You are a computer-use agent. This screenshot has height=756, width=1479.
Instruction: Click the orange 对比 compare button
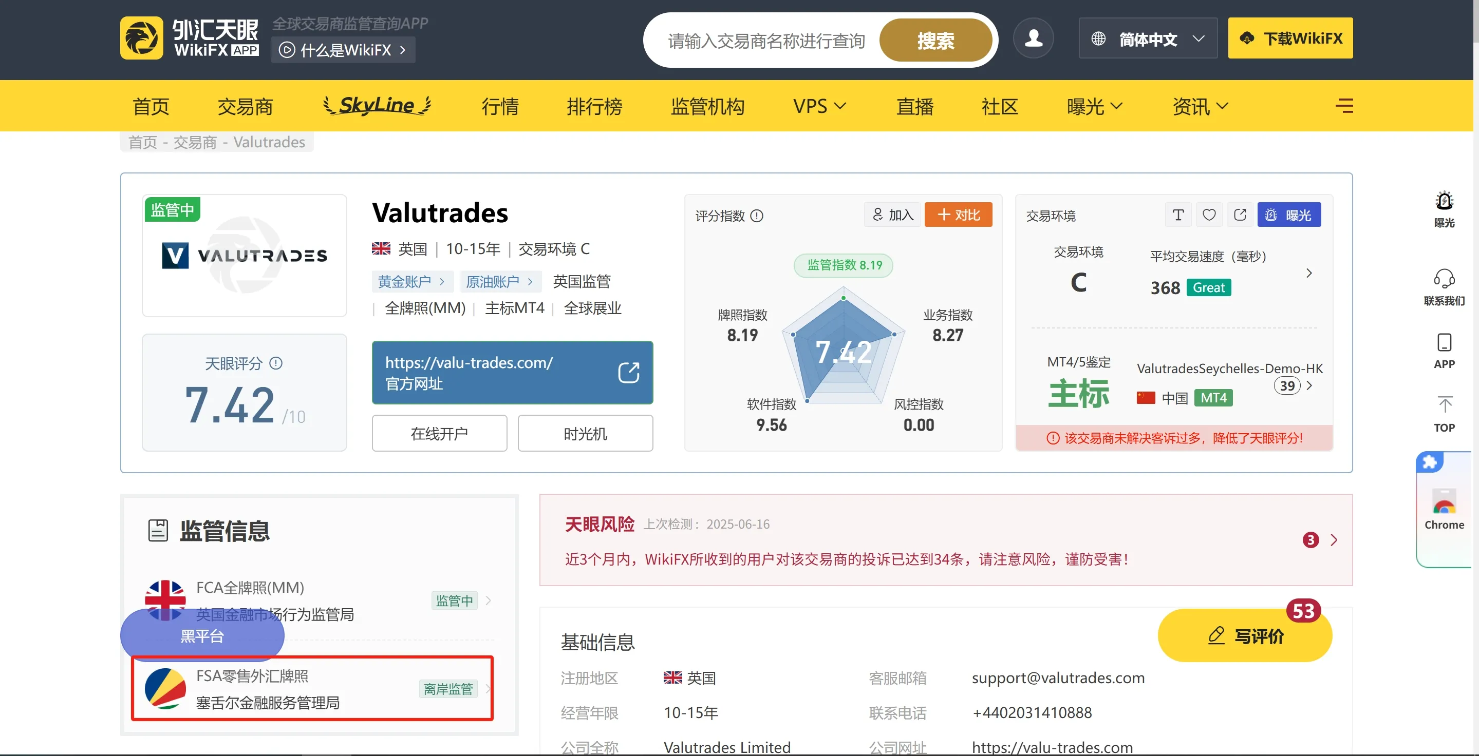pyautogui.click(x=958, y=215)
